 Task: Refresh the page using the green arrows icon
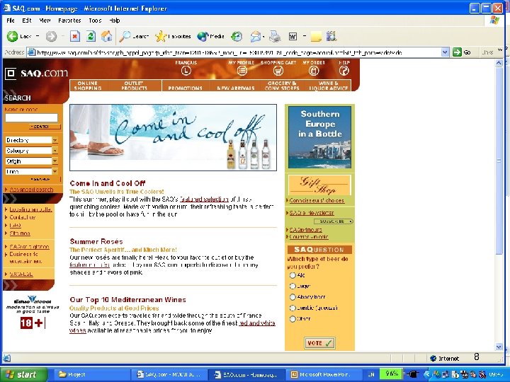click(x=91, y=36)
